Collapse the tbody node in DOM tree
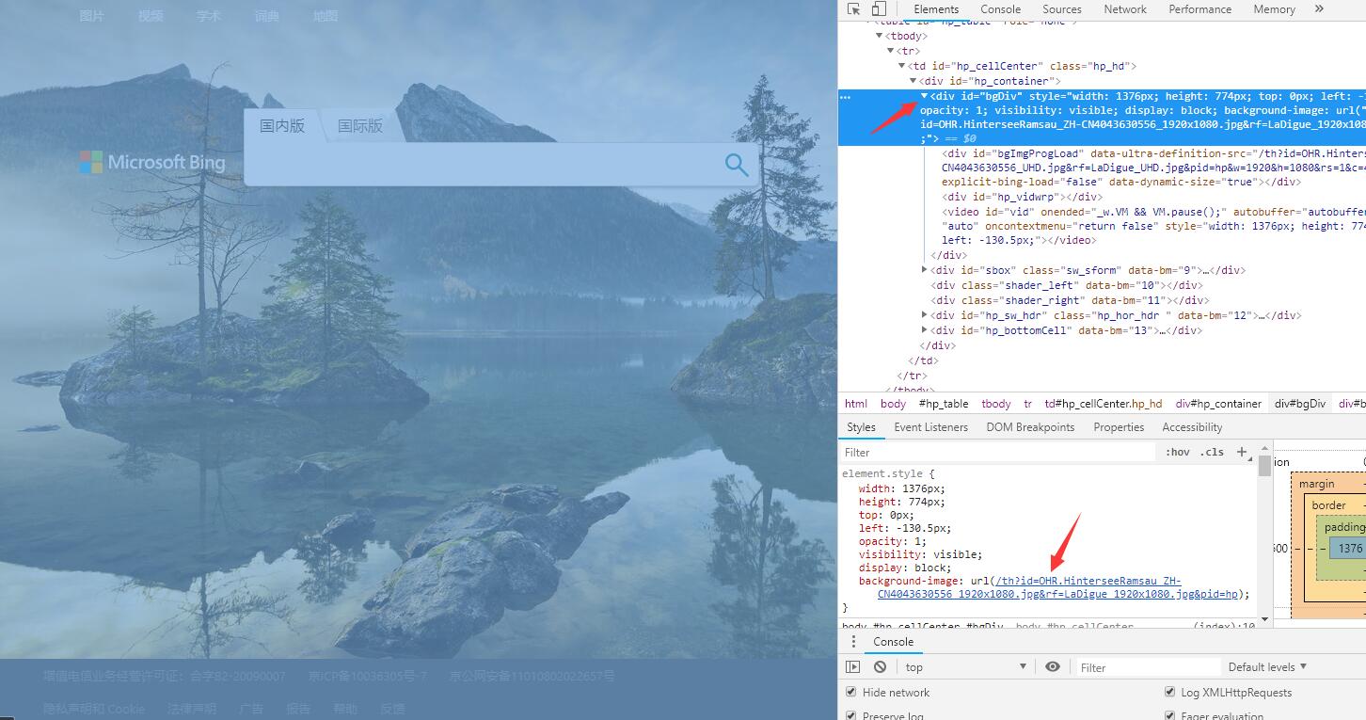The width and height of the screenshot is (1366, 720). (880, 36)
